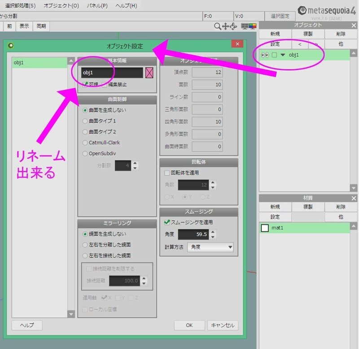The height and width of the screenshot is (349, 359).
Task: Close the オブジェクト設定 dialog with red X
Action: 237,44
